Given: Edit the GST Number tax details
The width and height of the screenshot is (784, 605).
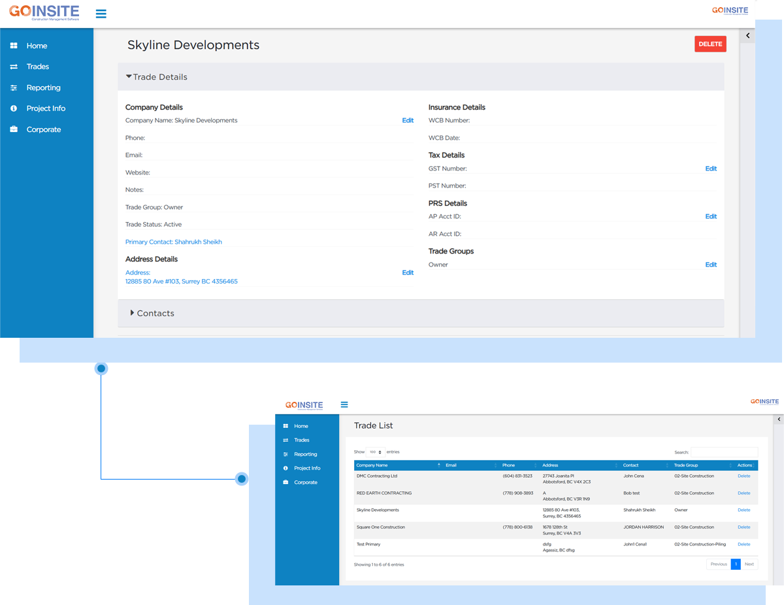Looking at the screenshot, I should [x=711, y=169].
